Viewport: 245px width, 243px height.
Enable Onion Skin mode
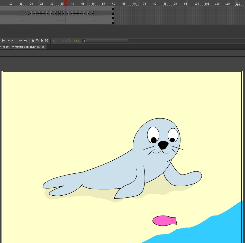[33, 41]
